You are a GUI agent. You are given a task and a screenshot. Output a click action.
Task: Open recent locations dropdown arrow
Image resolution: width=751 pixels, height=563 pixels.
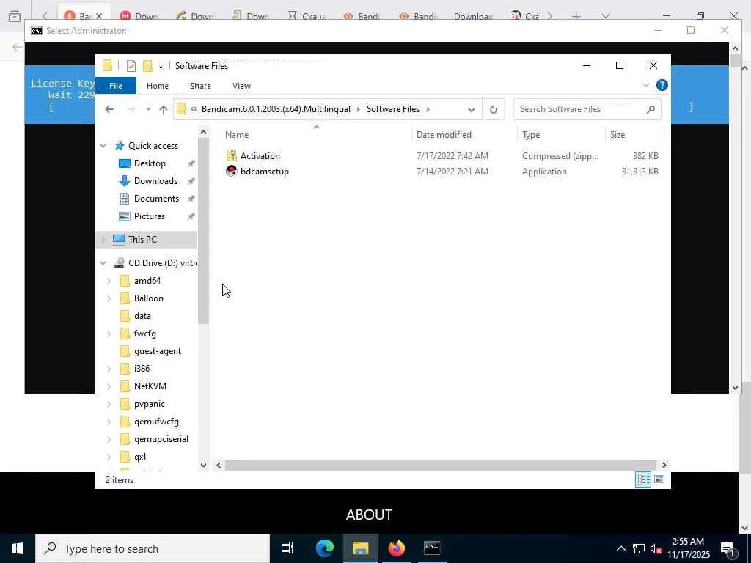coord(148,110)
